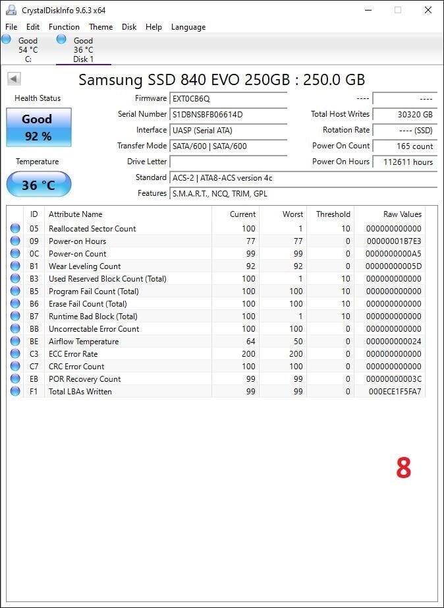Click status orb for Program Fail Count
Image resolution: width=444 pixels, height=608 pixels.
[x=15, y=291]
